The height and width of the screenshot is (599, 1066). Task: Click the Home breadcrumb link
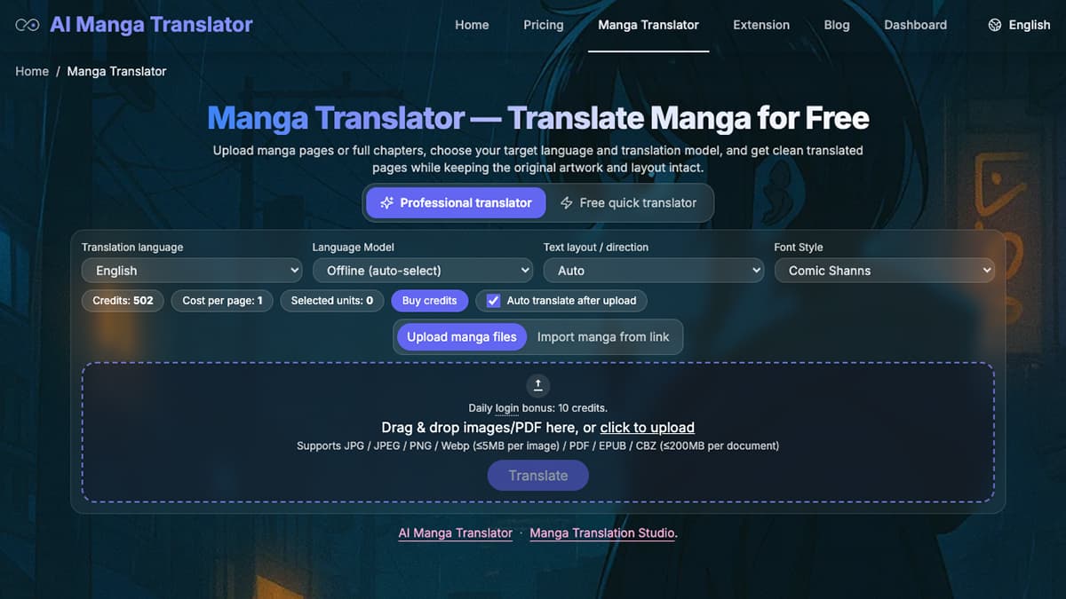pyautogui.click(x=32, y=71)
